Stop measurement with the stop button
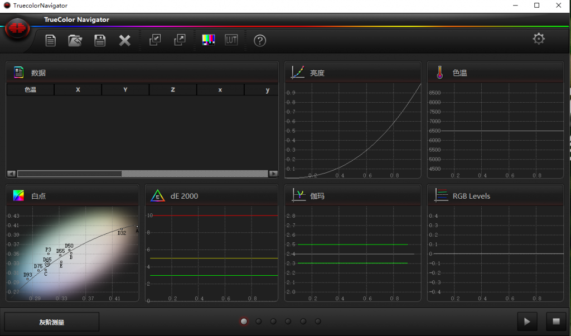This screenshot has height=336, width=571. point(556,321)
